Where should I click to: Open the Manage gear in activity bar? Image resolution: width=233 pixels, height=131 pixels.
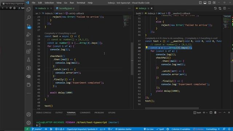pos(28,123)
